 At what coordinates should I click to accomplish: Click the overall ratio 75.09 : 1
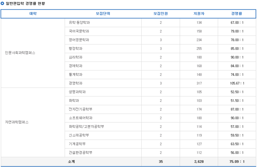pos(237,162)
